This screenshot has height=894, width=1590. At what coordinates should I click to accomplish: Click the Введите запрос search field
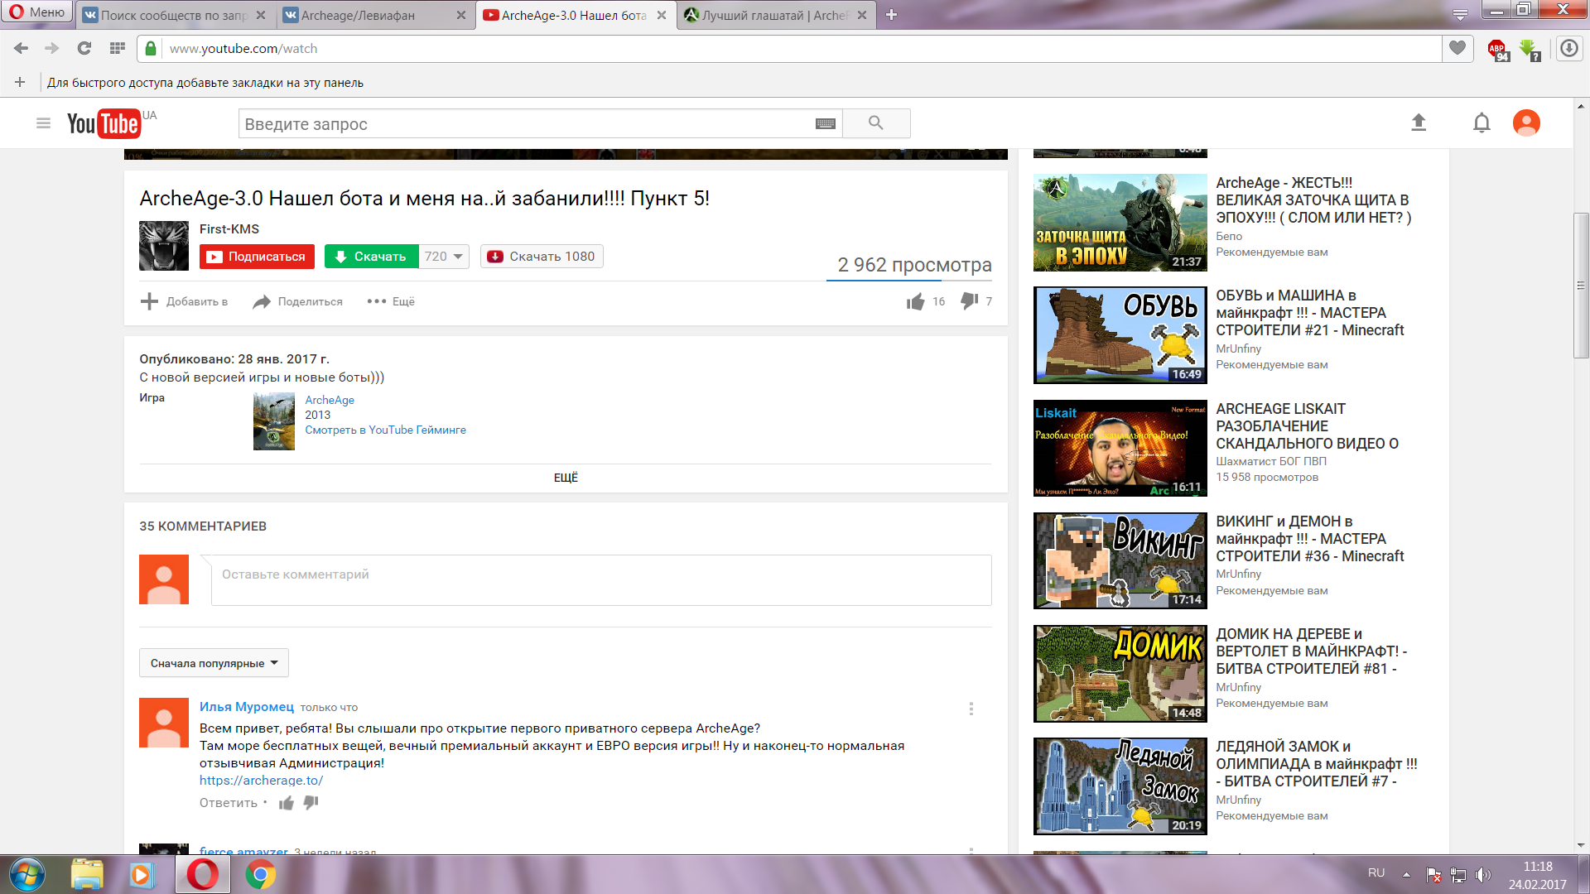[526, 123]
